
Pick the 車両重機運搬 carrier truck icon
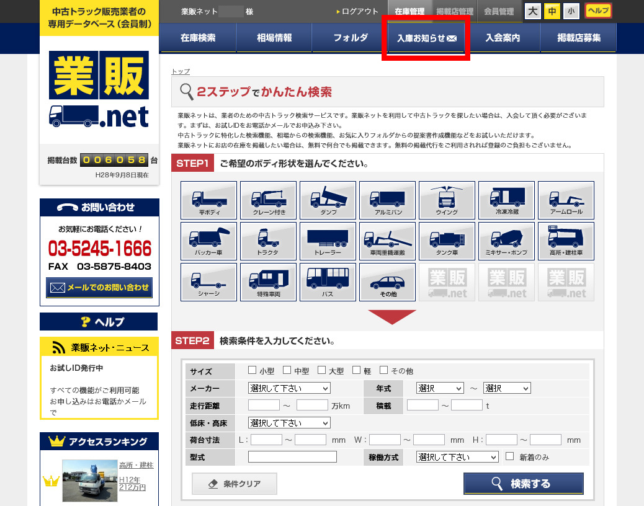(387, 241)
